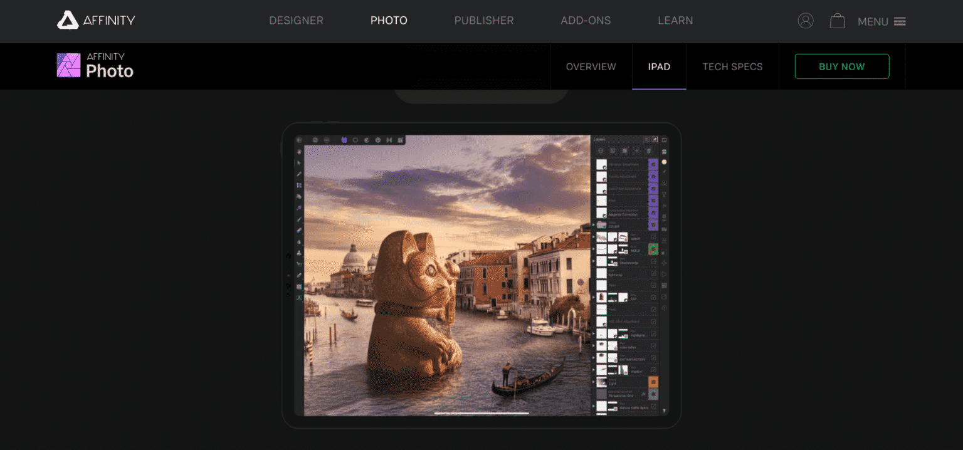Select the Crop tool in the left toolbar
963x450 pixels.
tap(299, 185)
